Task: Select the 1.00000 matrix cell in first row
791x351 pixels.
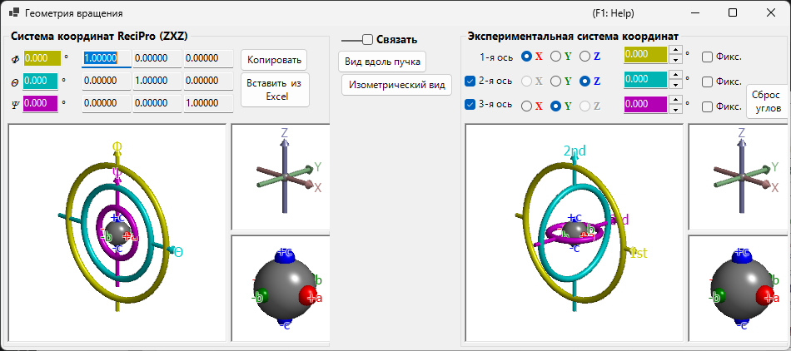Action: click(x=107, y=58)
